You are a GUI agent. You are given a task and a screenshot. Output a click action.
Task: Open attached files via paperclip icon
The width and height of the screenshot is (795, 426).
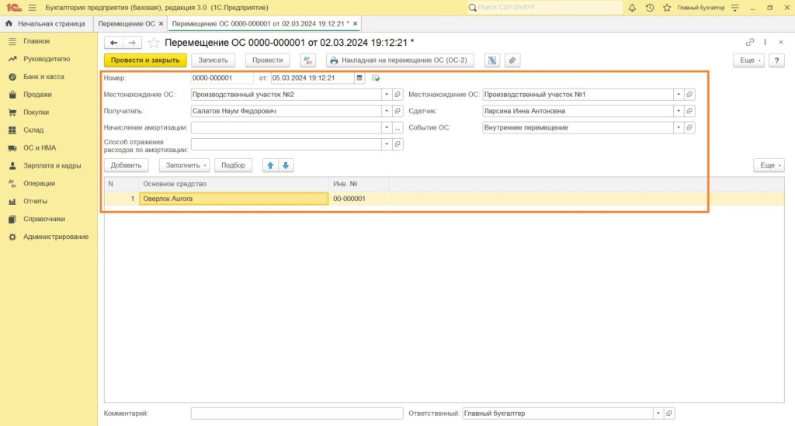pyautogui.click(x=512, y=60)
